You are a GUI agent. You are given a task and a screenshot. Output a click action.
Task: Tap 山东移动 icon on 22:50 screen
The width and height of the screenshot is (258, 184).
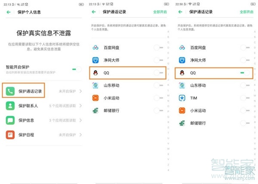click(182, 85)
